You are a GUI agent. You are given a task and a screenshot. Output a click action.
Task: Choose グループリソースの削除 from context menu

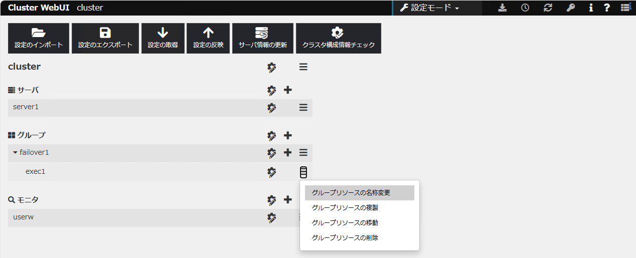point(345,238)
